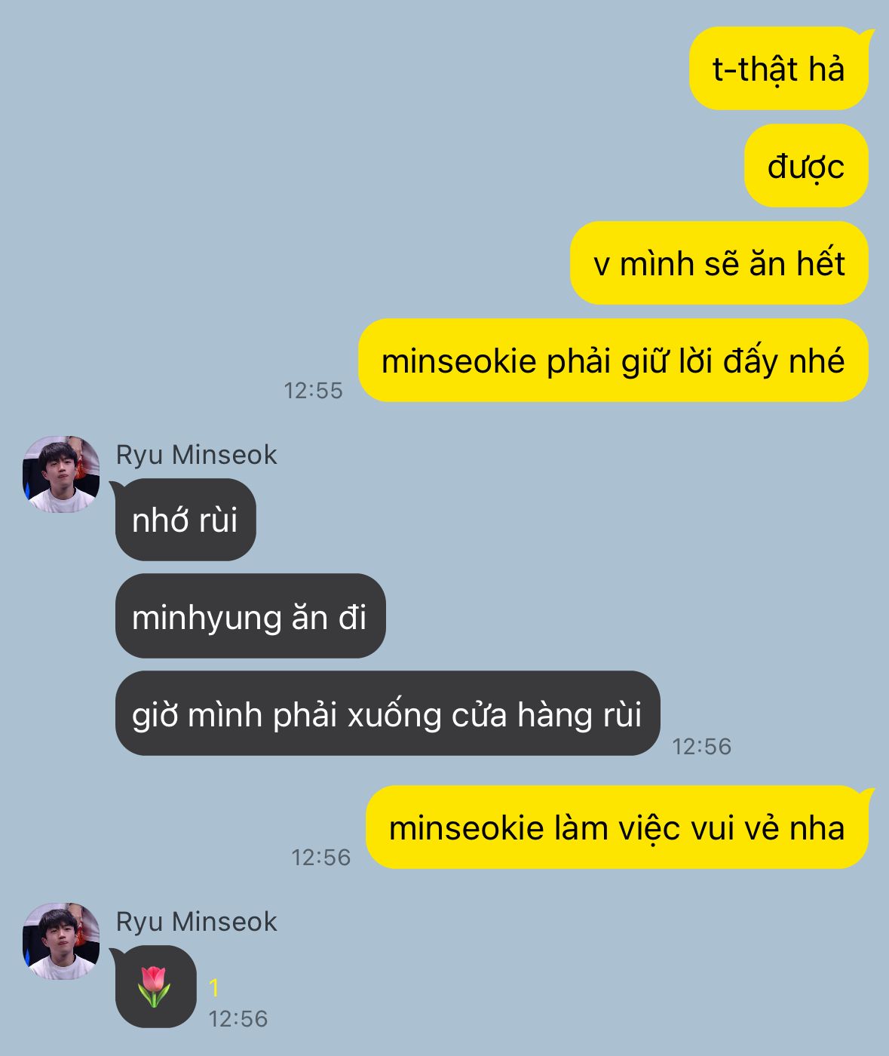Select the "được" message bubble
Viewport: 889px width, 1056px height.
point(806,166)
